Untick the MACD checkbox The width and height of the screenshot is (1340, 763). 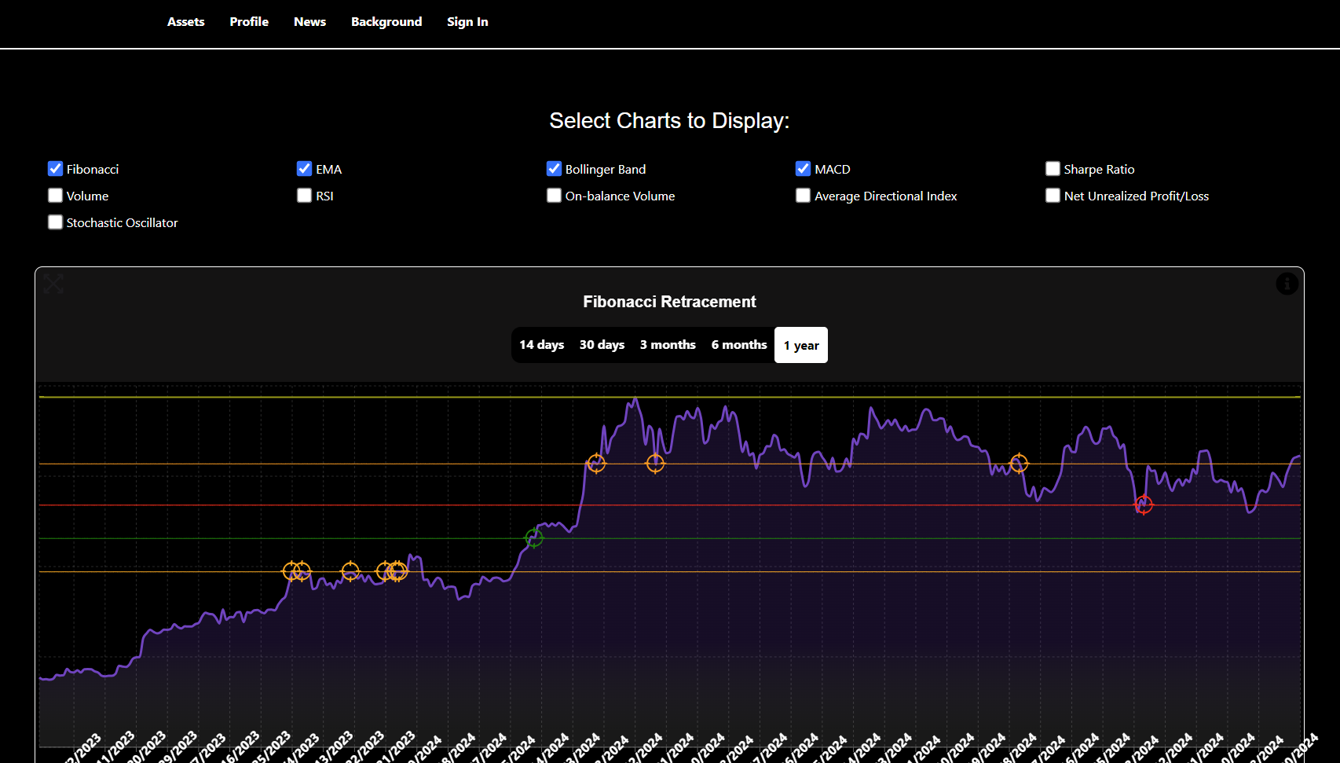point(804,169)
